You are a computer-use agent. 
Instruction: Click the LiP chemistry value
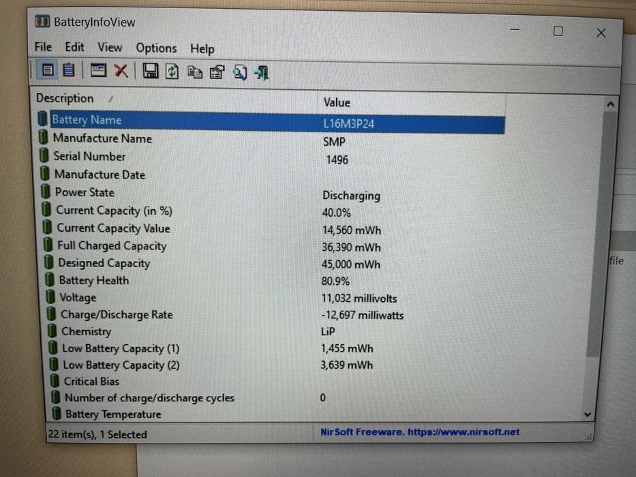(x=328, y=331)
